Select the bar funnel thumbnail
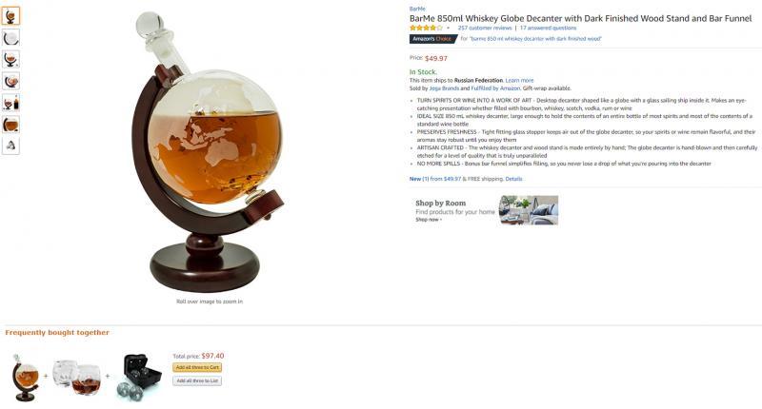Viewport: 762px width, 409px height. pyautogui.click(x=10, y=146)
